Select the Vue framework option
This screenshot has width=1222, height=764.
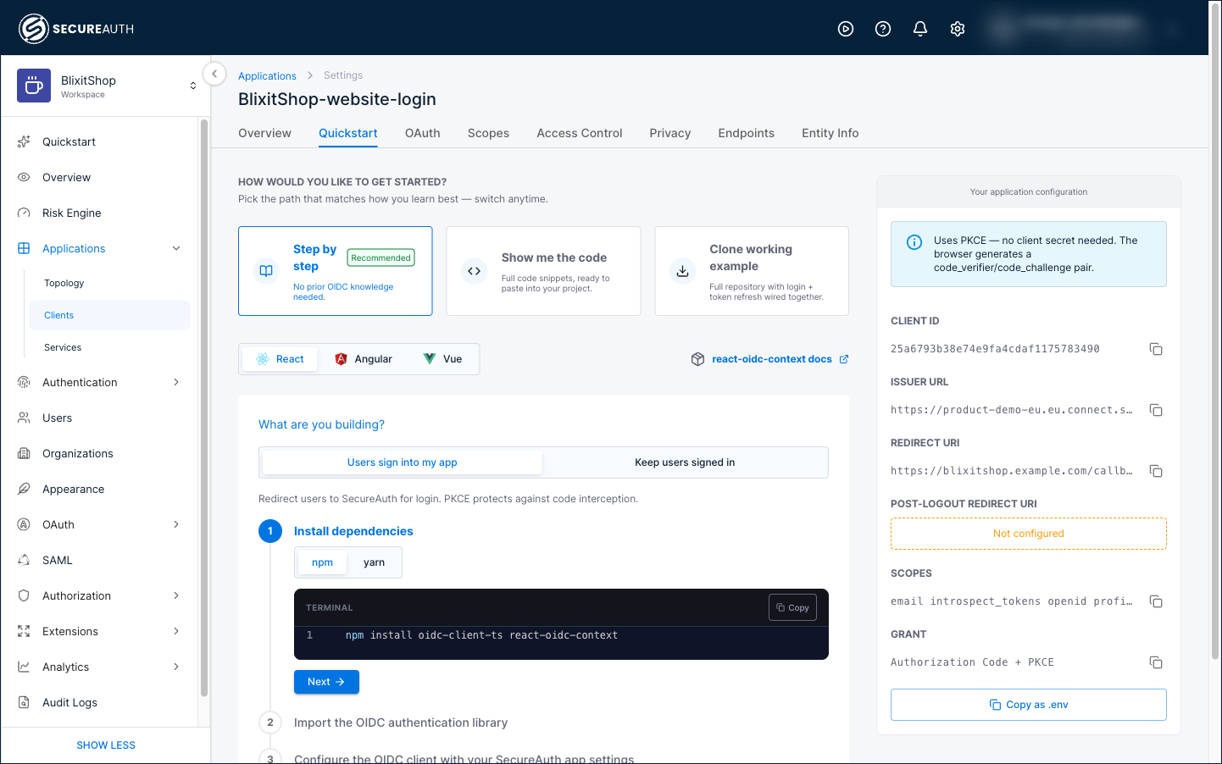(442, 359)
